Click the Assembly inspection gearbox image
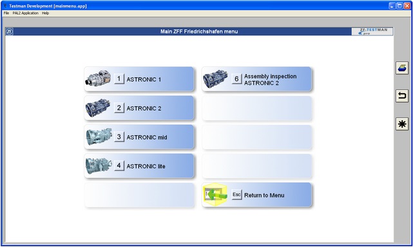The height and width of the screenshot is (247, 413). (215, 78)
